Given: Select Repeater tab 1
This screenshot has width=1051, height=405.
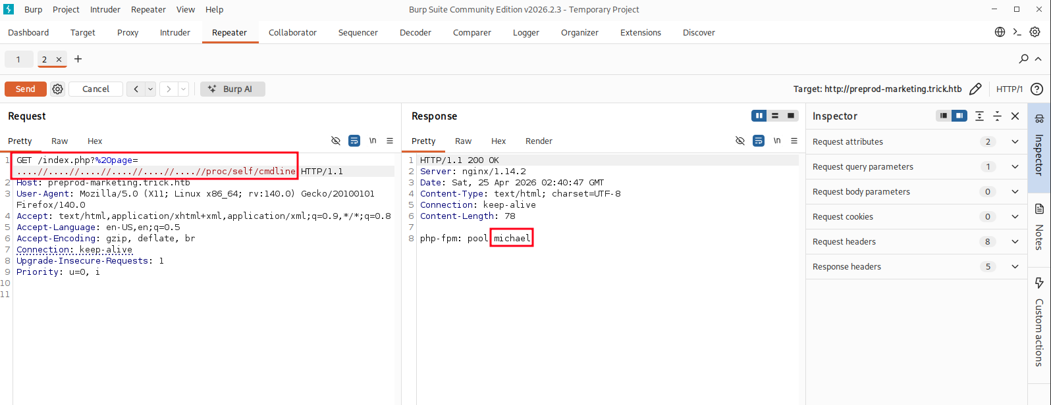Looking at the screenshot, I should click(18, 59).
